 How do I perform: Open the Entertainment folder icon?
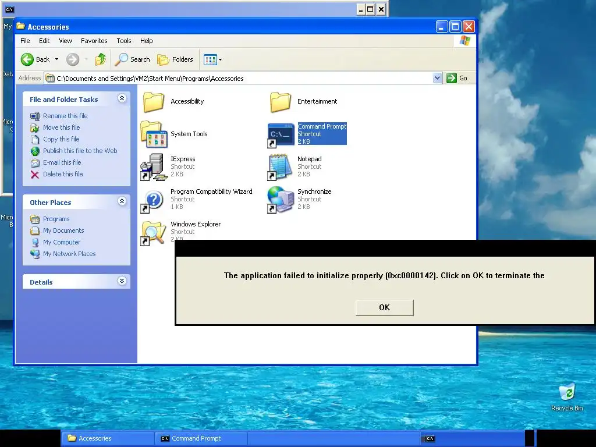click(x=281, y=102)
